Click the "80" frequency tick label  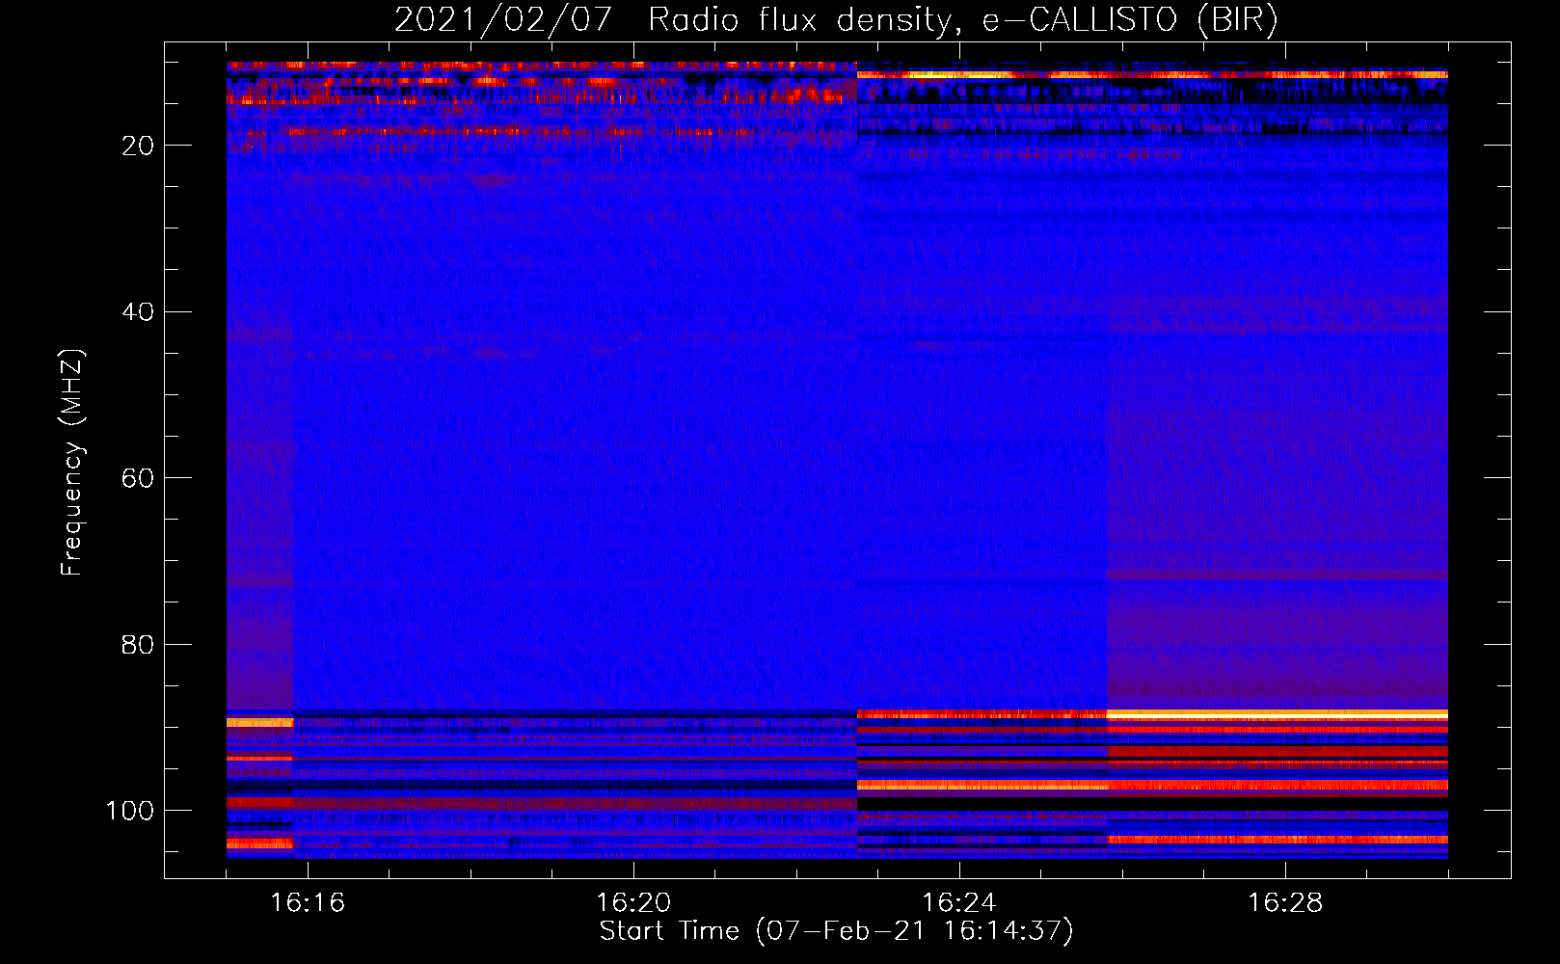coord(139,645)
